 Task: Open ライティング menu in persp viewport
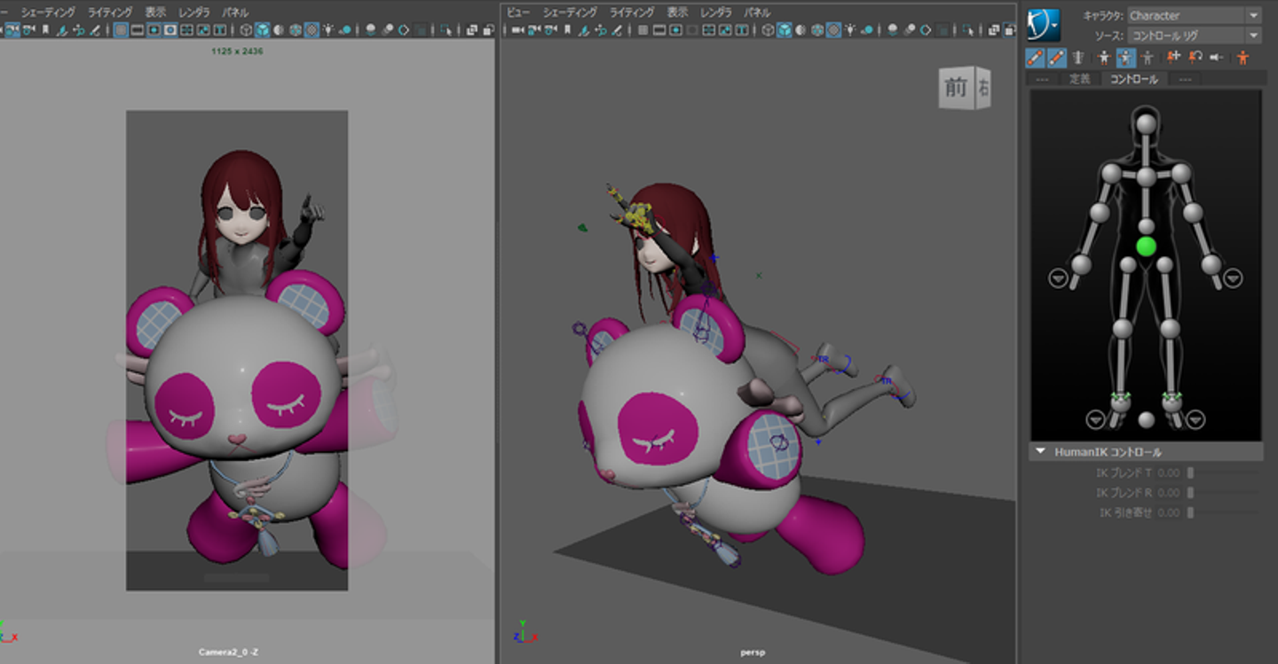click(632, 12)
